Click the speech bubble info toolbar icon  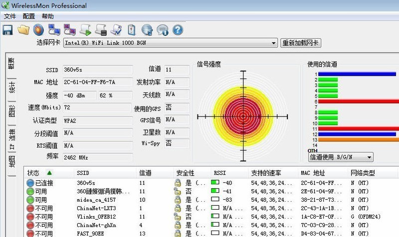[163, 30]
